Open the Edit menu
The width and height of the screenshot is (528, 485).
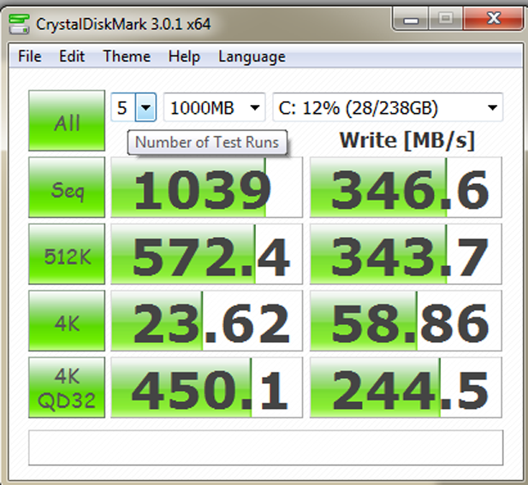click(x=72, y=56)
